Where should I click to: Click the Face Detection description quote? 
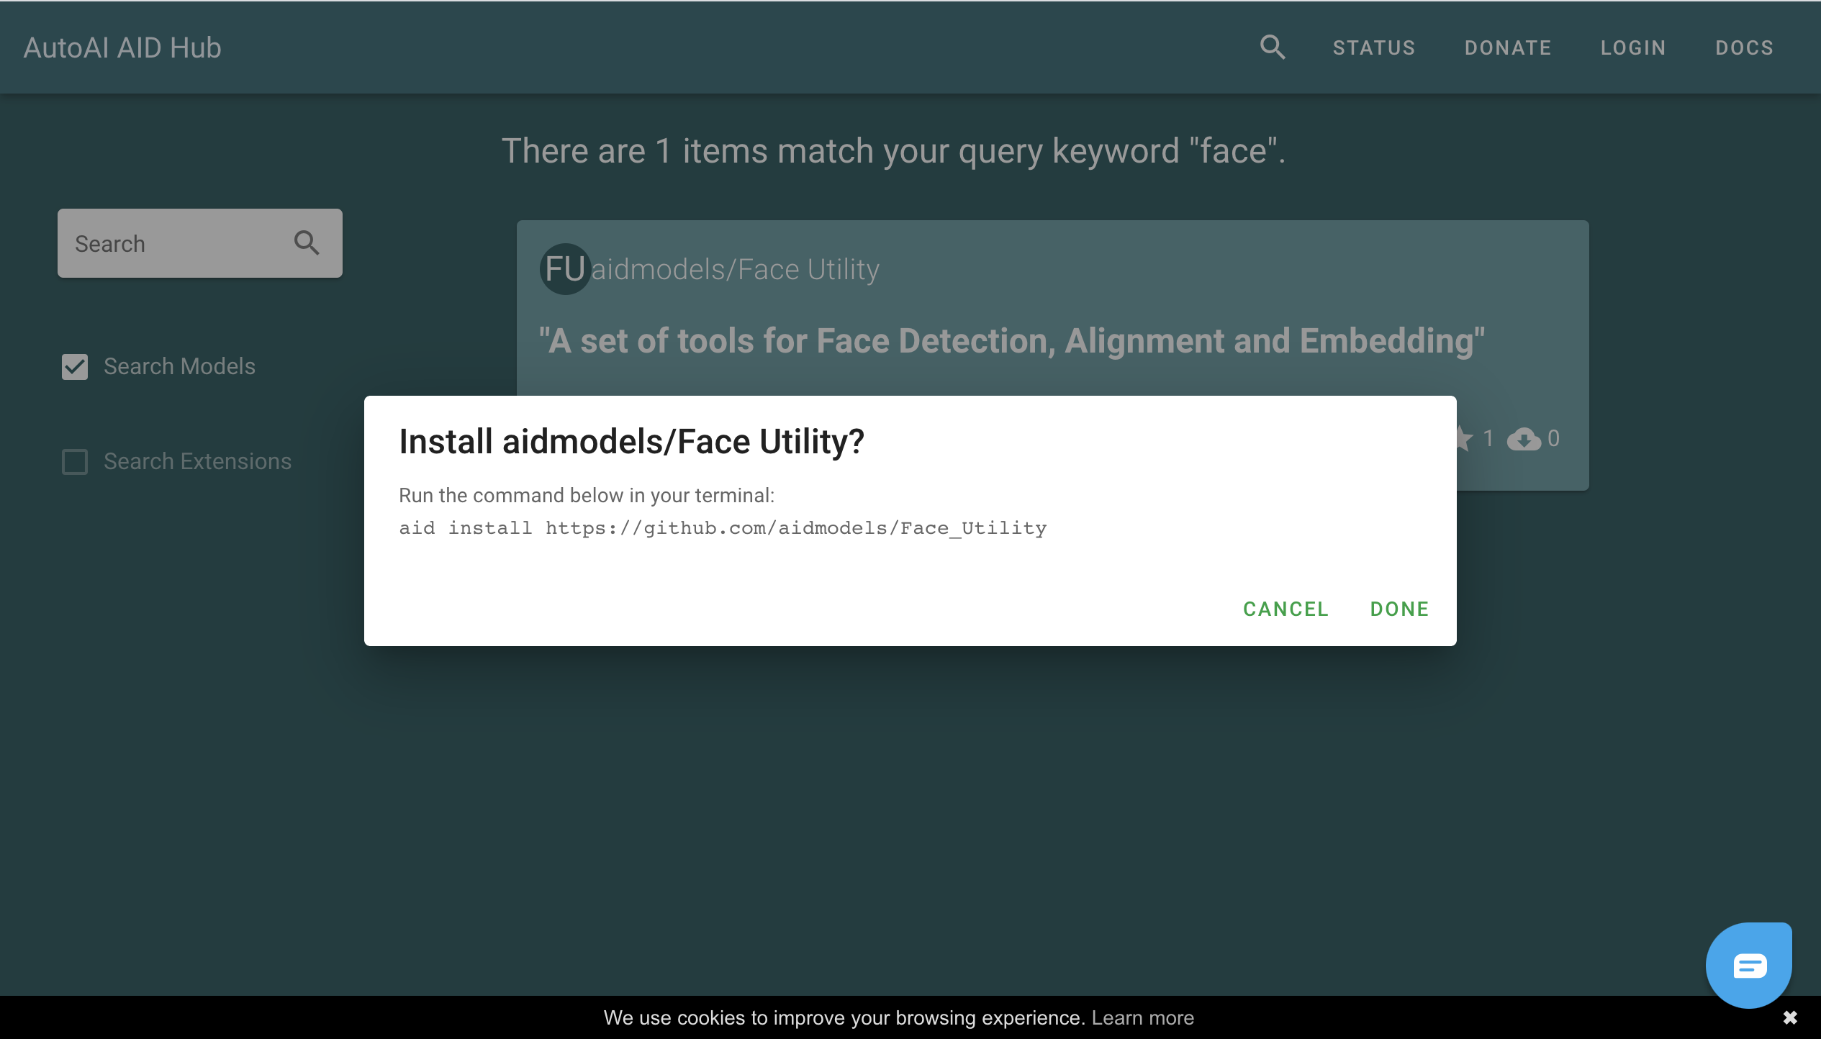click(x=1011, y=340)
